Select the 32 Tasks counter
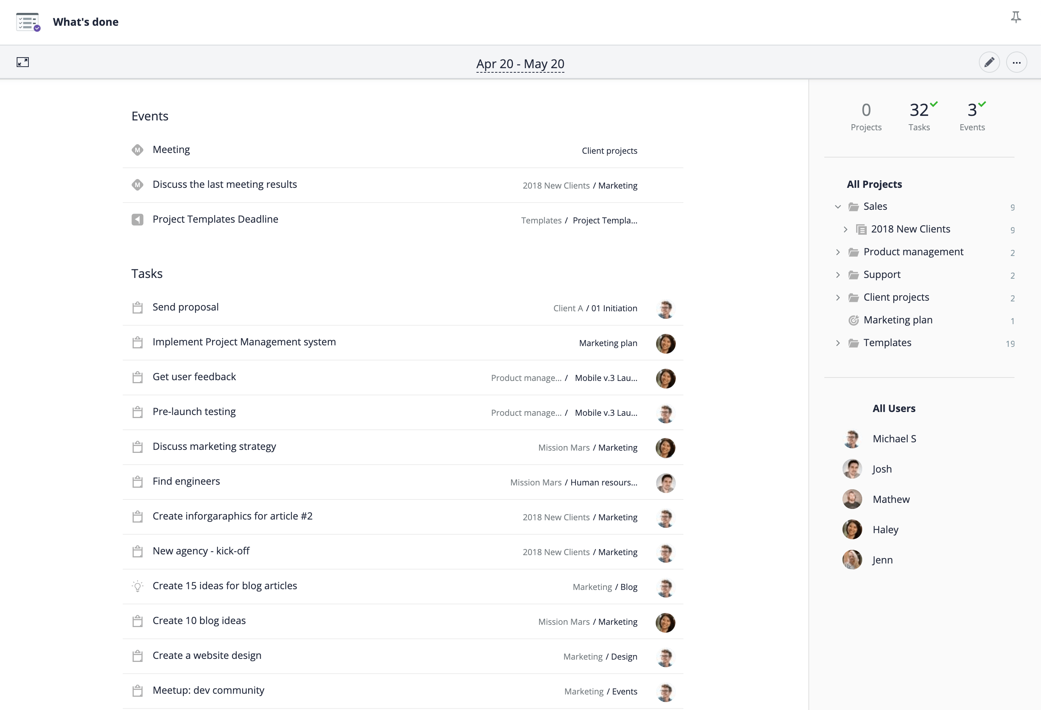Image resolution: width=1041 pixels, height=710 pixels. pos(919,116)
